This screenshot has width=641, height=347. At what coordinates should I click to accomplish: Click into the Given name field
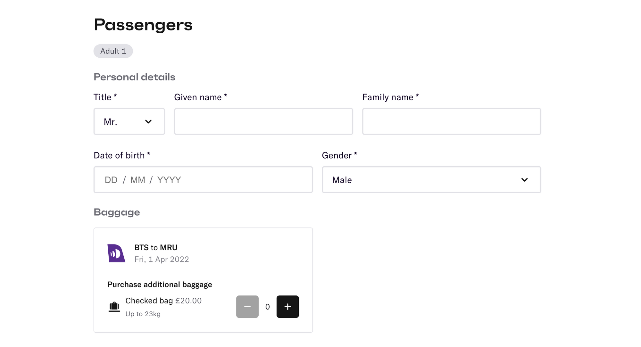[x=263, y=121]
